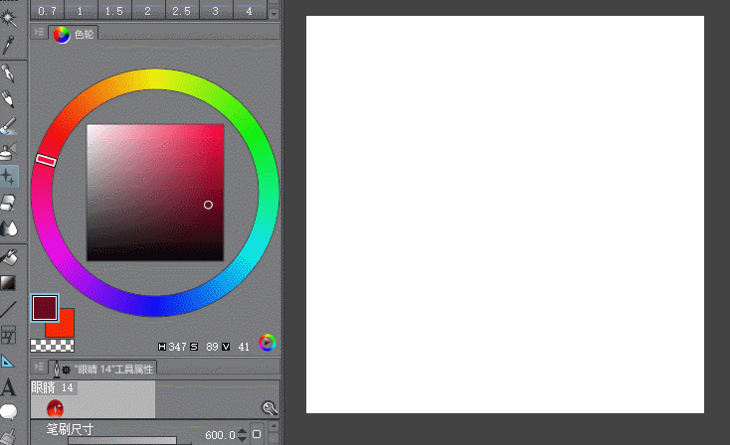Select the Gradient tool
The width and height of the screenshot is (730, 445).
point(8,283)
